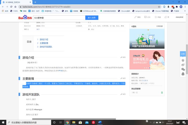Open the 应用 apps bookmark shortcut
Viewport: 188px width, 125px height.
[5, 11]
